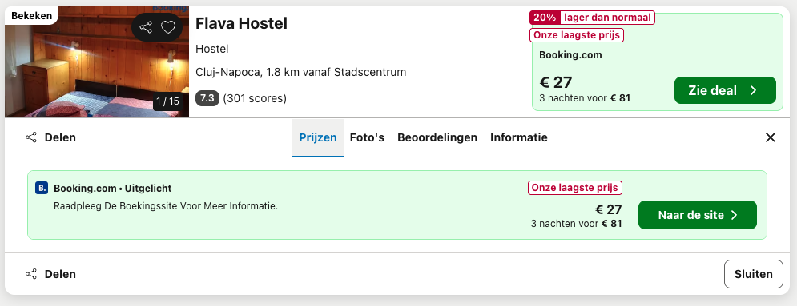Viewport: 797px width, 306px height.
Task: Click the 20% lager dan normaal badge
Action: click(x=592, y=18)
